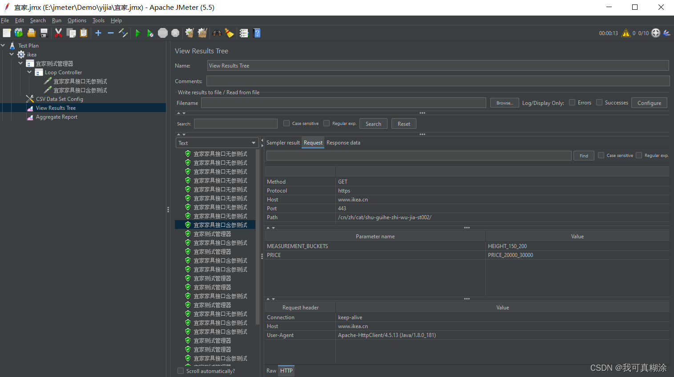Open the Tools menu
Viewport: 674px width, 377px height.
98,20
